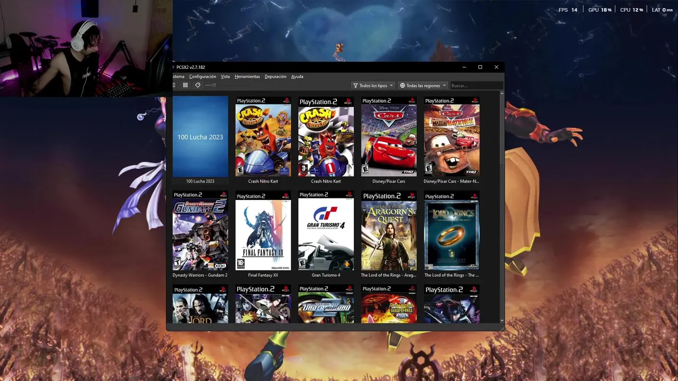Screen dimensions: 678x381
Task: Click the "The Lord of the Rings - Arag..." label
Action: (389, 275)
